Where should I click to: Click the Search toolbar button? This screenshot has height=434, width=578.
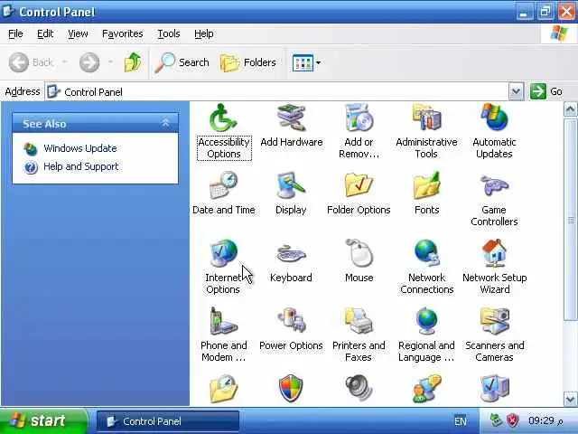(182, 62)
